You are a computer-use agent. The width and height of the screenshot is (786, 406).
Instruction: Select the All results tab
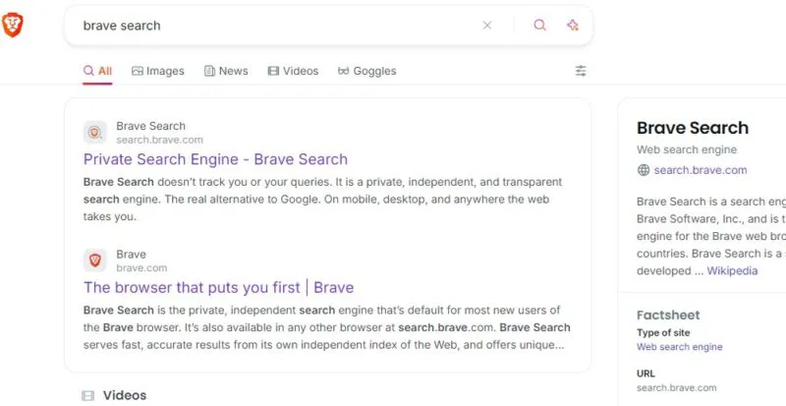pos(97,71)
